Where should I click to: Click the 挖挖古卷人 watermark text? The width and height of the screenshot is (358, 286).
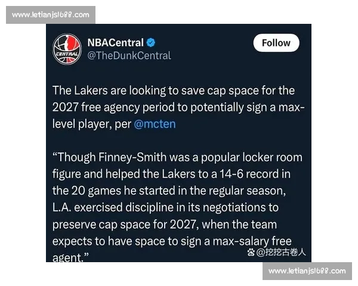285,252
